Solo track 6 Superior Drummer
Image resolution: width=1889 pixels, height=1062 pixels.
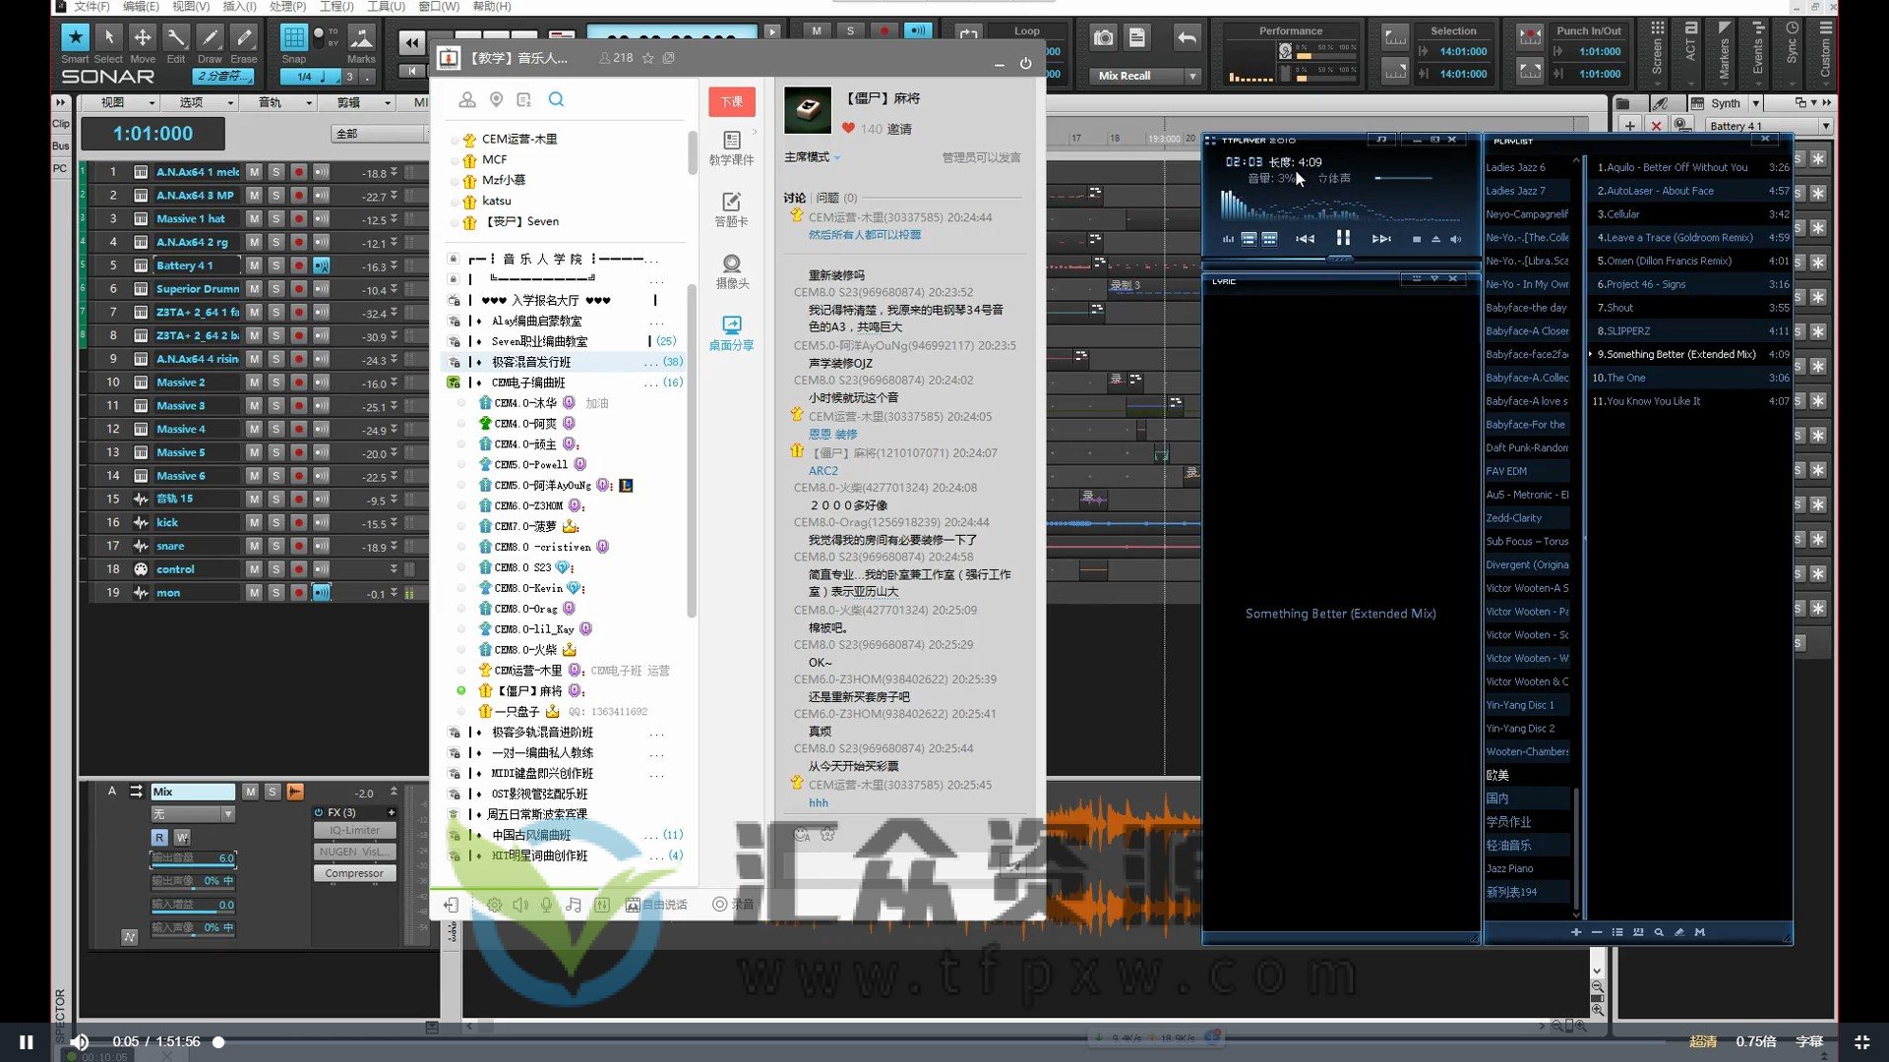pyautogui.click(x=276, y=289)
